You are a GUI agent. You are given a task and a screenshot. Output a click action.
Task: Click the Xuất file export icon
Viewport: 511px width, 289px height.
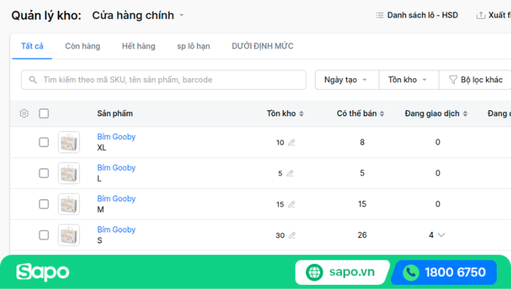coord(481,15)
